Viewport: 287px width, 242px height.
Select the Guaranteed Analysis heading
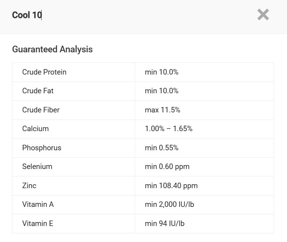(x=52, y=49)
